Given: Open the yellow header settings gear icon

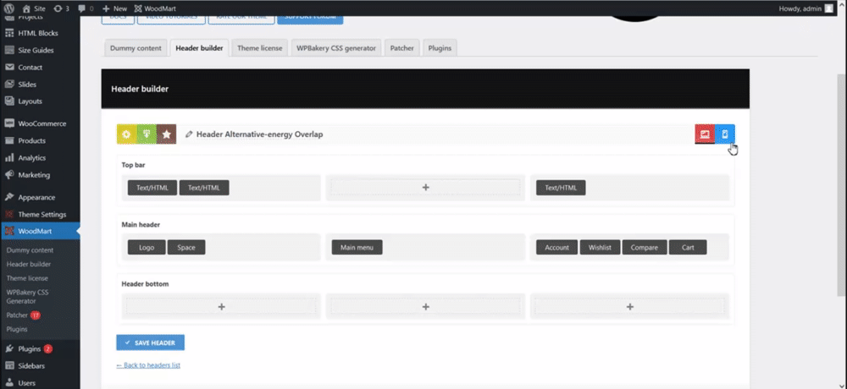Looking at the screenshot, I should [126, 134].
